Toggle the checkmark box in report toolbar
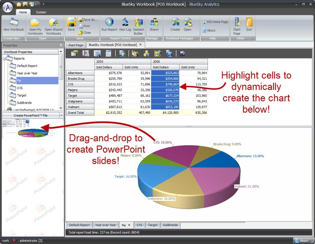The width and height of the screenshot is (315, 244). (x=182, y=53)
